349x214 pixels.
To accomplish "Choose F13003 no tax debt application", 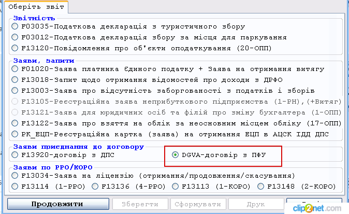I will point(15,91).
